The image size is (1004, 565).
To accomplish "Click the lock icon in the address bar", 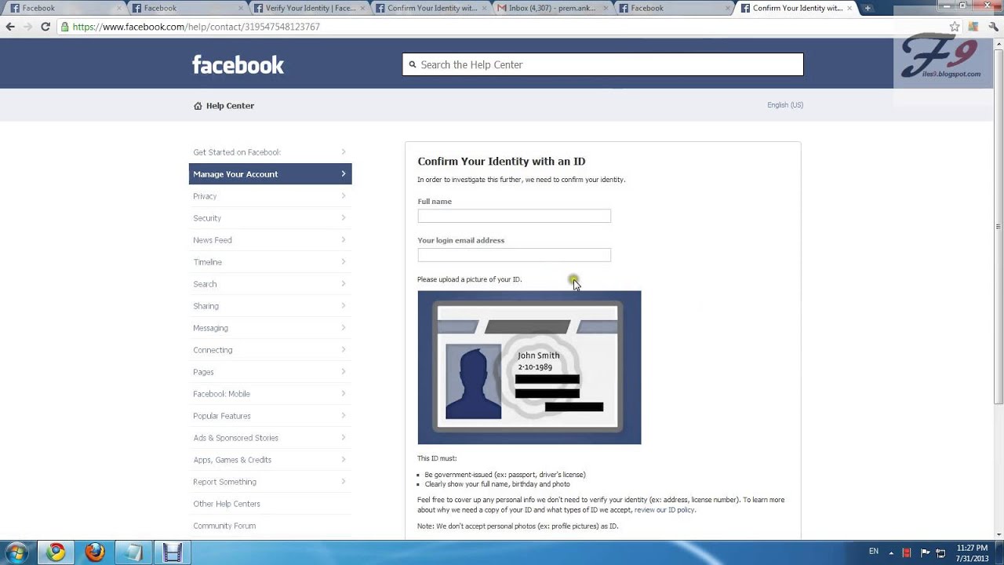I will click(64, 27).
